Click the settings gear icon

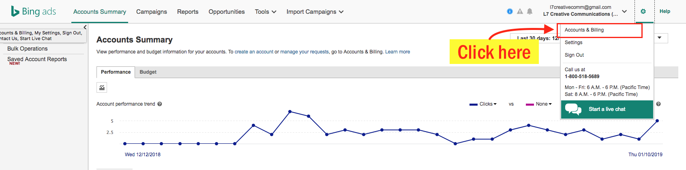643,11
